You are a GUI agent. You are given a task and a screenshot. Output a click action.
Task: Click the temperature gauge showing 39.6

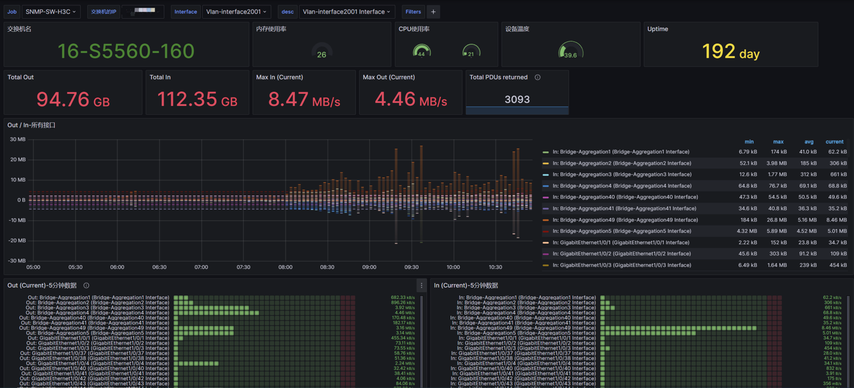tap(571, 51)
